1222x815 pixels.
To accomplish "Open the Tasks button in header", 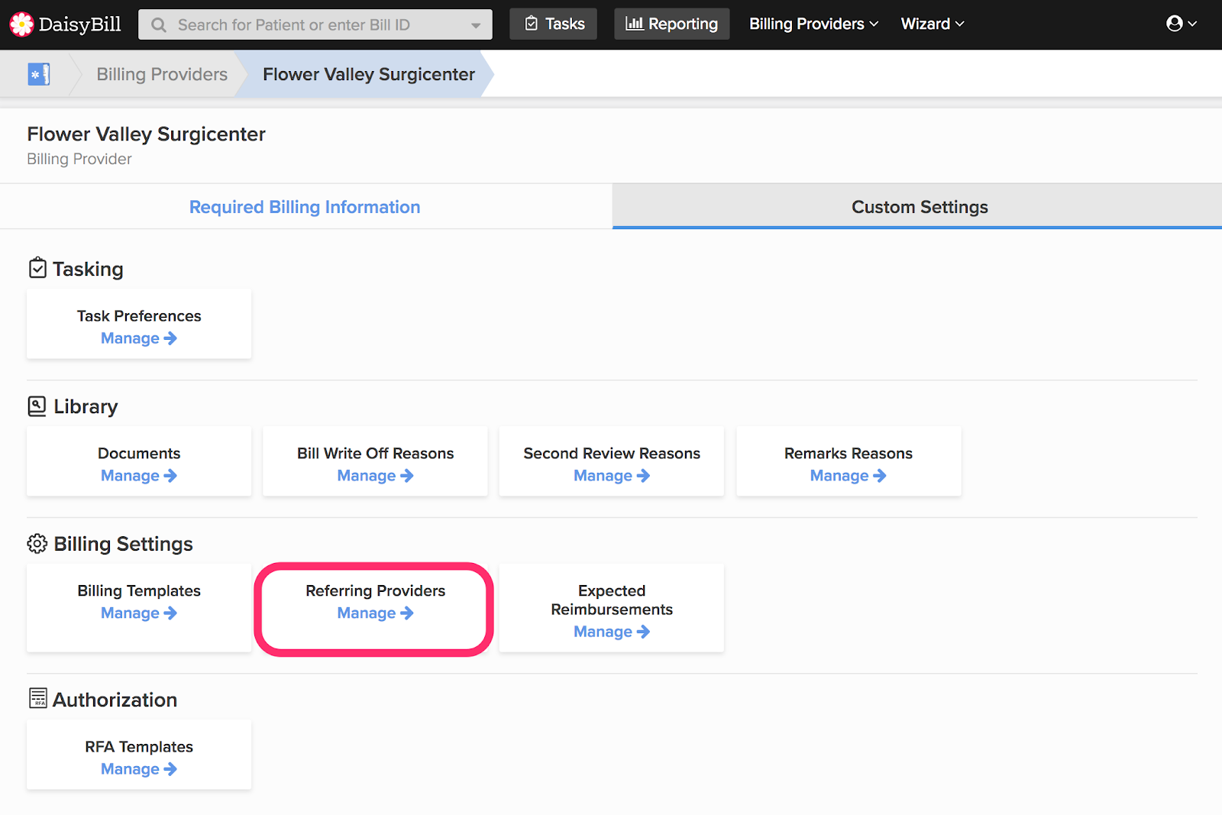I will click(554, 24).
